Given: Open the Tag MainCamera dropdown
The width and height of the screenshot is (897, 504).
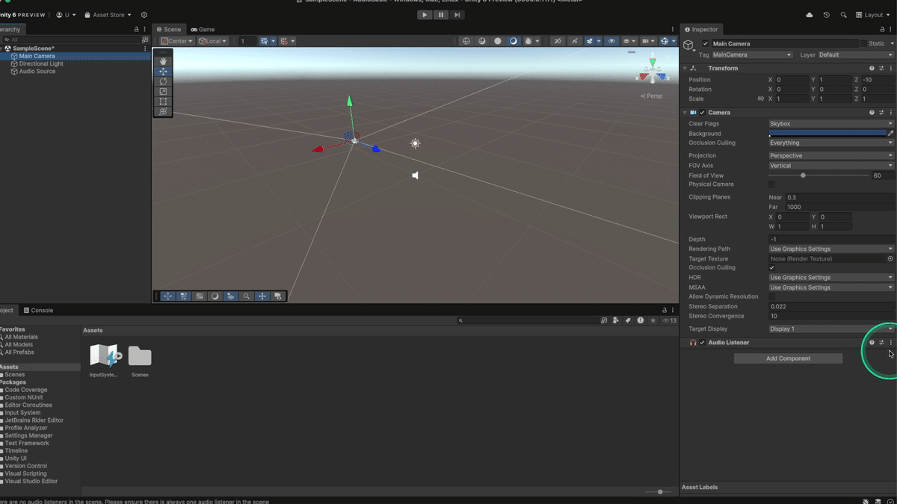Looking at the screenshot, I should tap(751, 55).
